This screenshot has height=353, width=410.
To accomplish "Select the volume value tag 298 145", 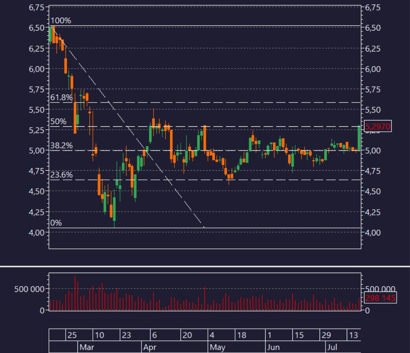I will [x=380, y=298].
